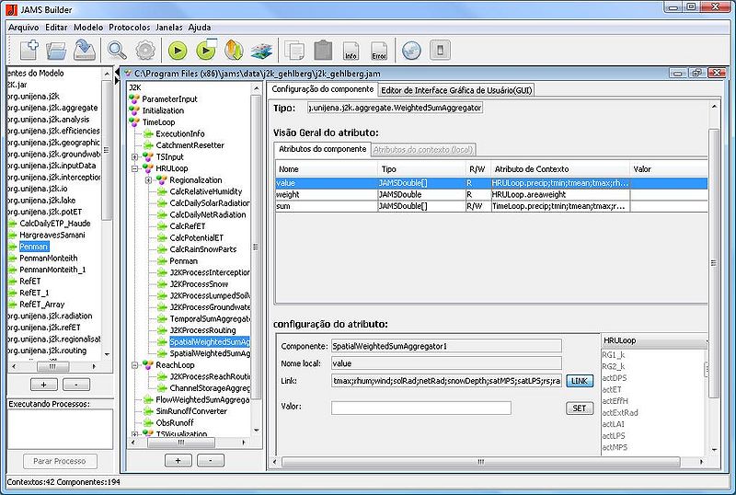Click the Info log toolbar icon

[351, 50]
